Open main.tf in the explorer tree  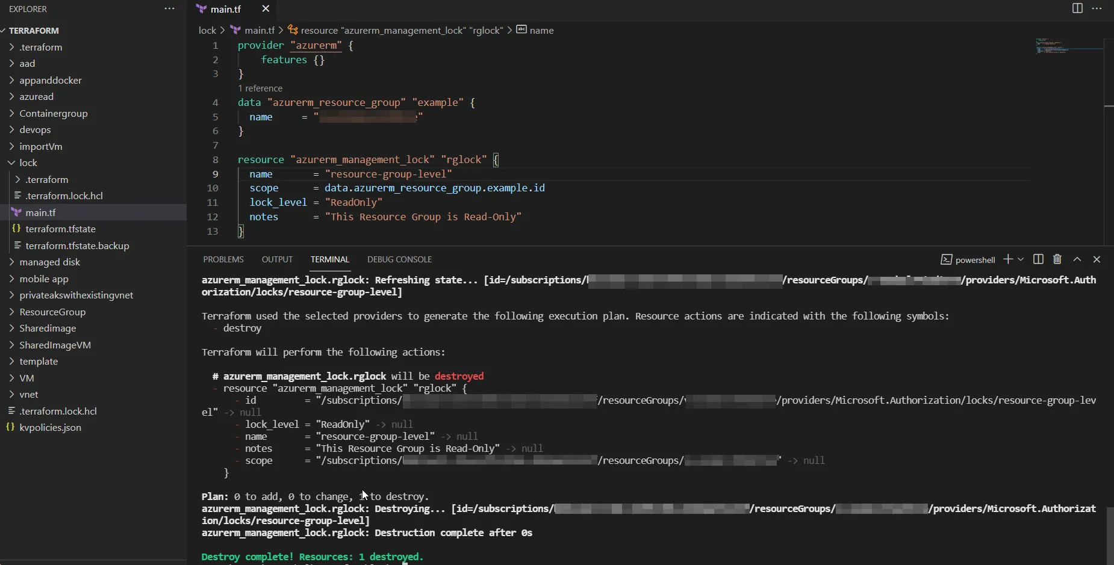point(40,212)
